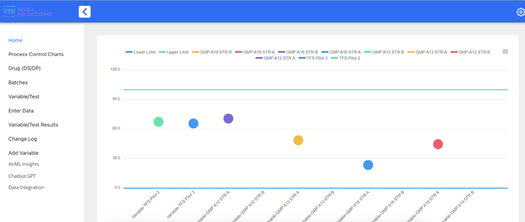Click the blue GMP A16 STR A data point
Image resolution: width=525 pixels, height=222 pixels.
coord(368,165)
